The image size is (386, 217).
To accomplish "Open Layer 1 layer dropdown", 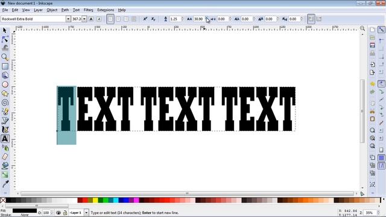I will [x=86, y=213].
